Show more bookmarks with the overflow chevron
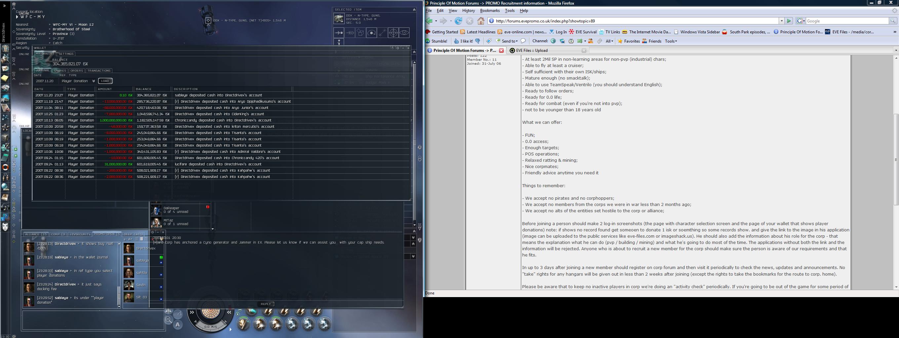This screenshot has width=899, height=338. (894, 32)
